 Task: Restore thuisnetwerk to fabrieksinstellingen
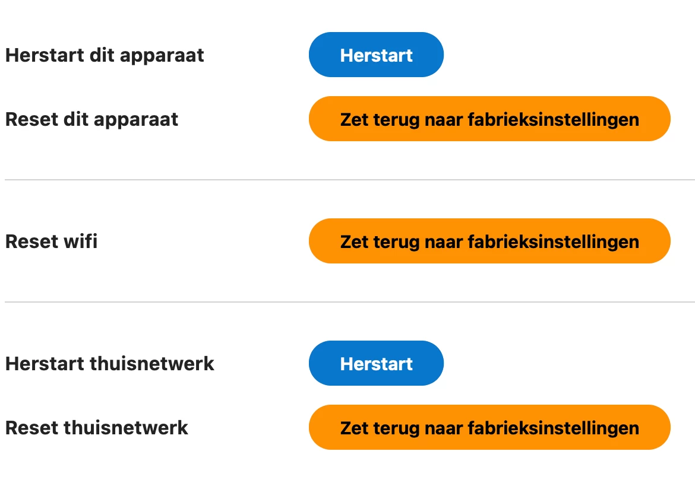click(489, 428)
